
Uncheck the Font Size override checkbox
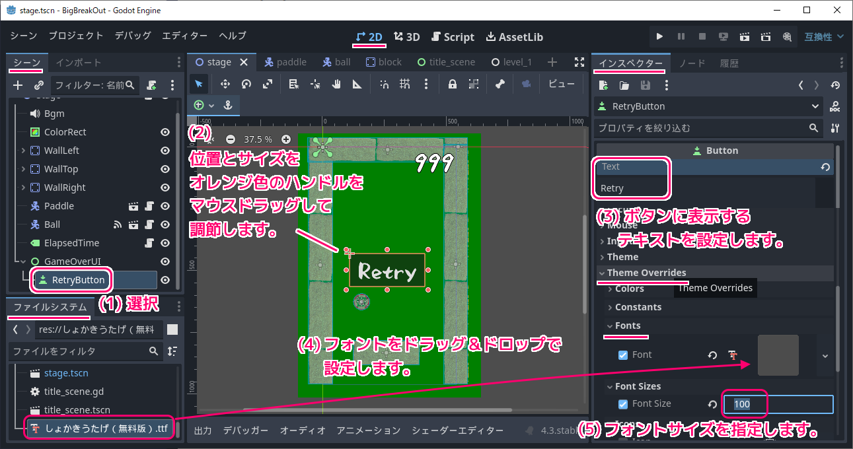coord(623,404)
